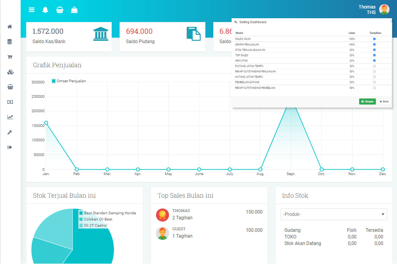
Task: Toggle the Baut Standart Samping Honda legend swatch
Action: [81, 213]
